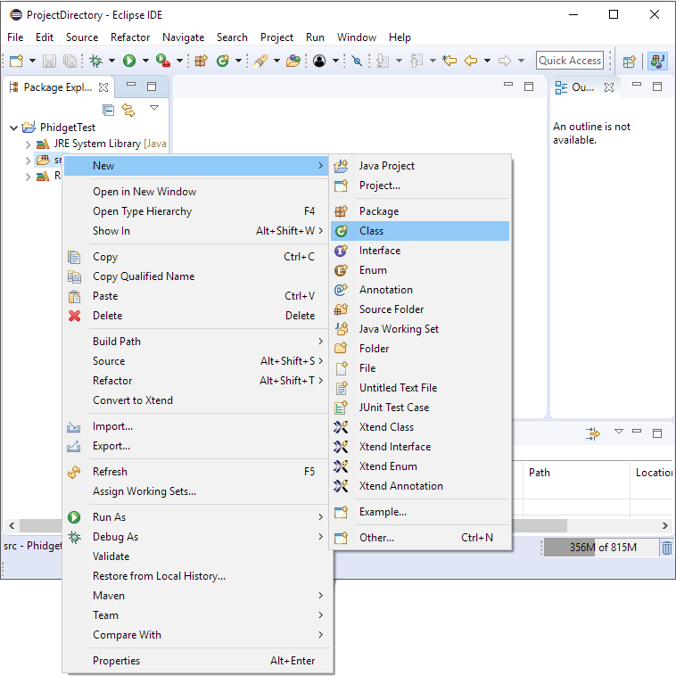Click the Java perspective icon
Image resolution: width=676 pixels, height=676 pixels.
click(x=657, y=61)
